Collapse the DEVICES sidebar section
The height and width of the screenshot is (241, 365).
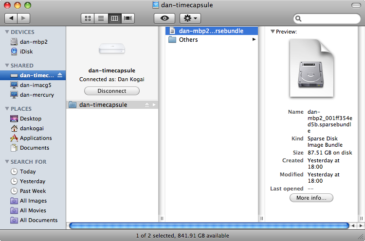pos(7,32)
